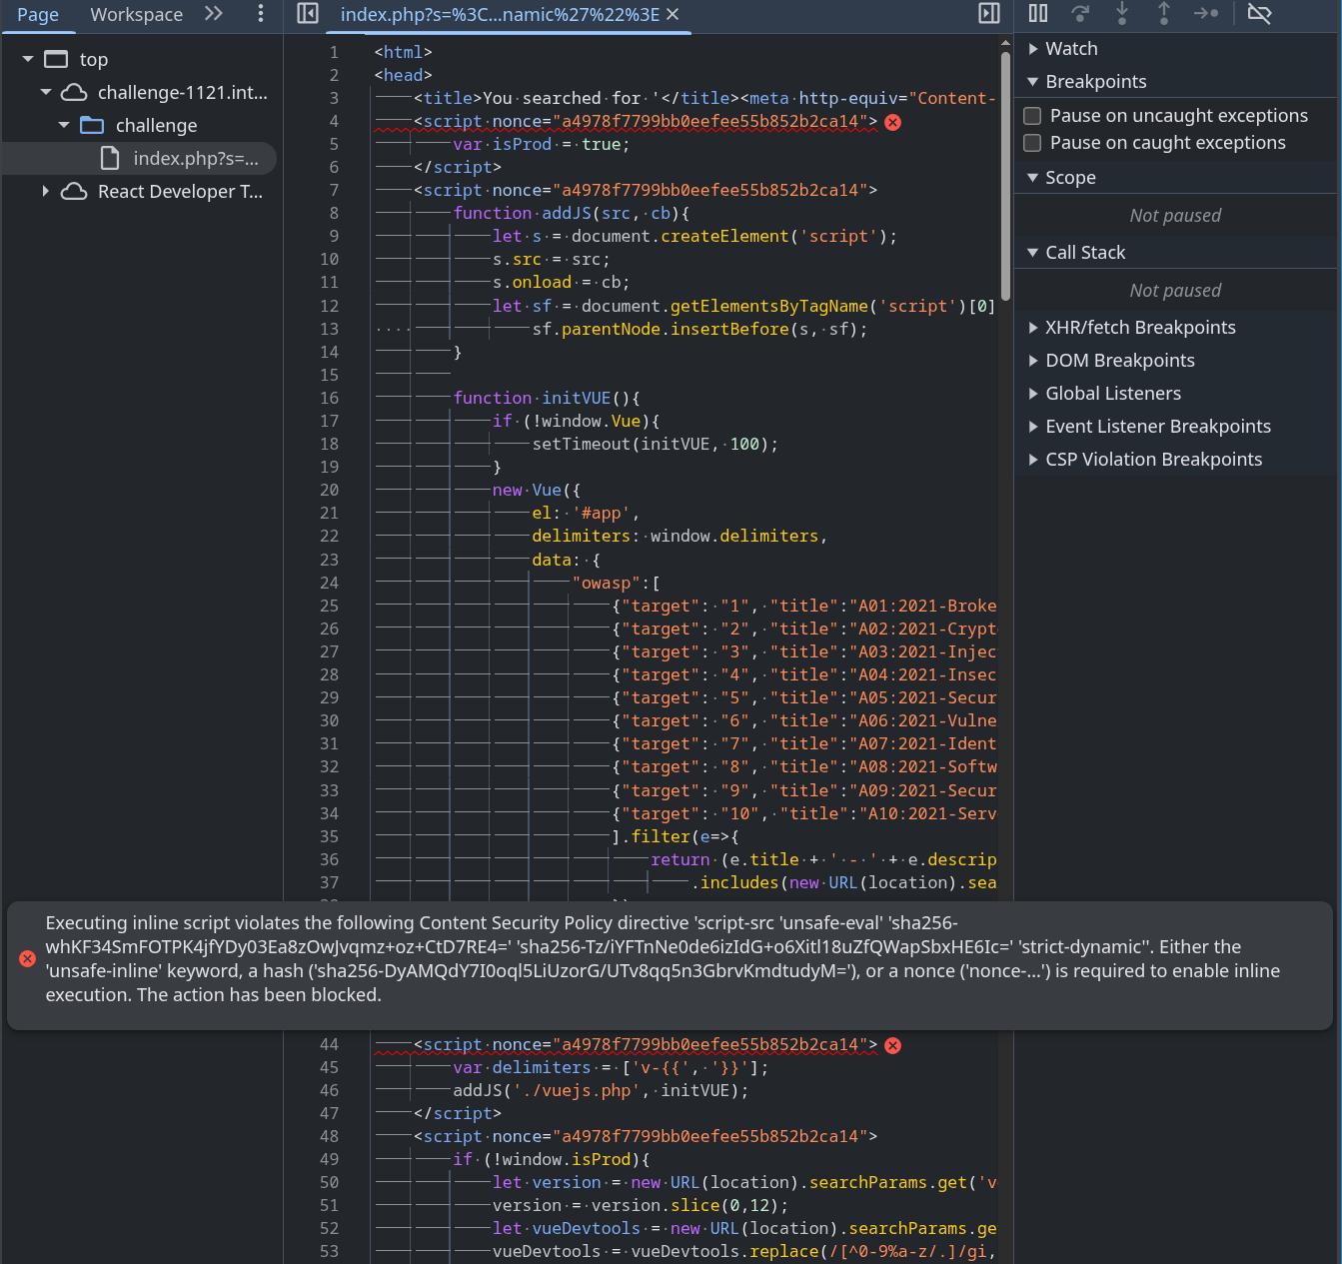This screenshot has height=1264, width=1342.
Task: Enable Pause on uncaught exceptions
Action: click(x=1033, y=116)
